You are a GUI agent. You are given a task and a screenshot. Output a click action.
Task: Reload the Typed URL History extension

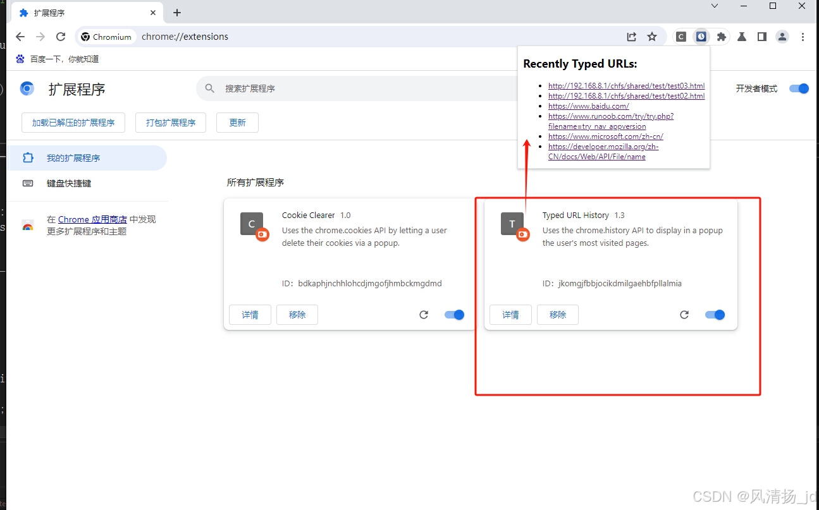[684, 315]
